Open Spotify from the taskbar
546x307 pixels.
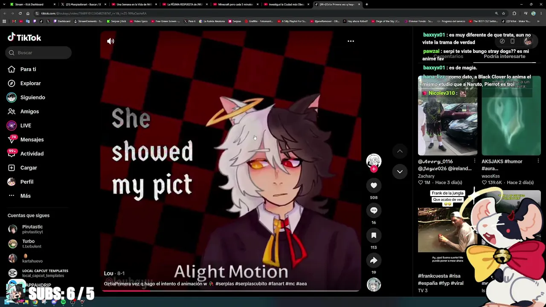point(63,302)
